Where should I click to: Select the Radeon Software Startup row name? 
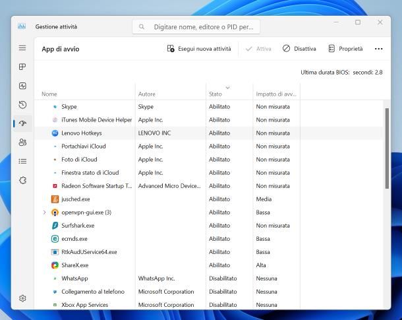97,186
